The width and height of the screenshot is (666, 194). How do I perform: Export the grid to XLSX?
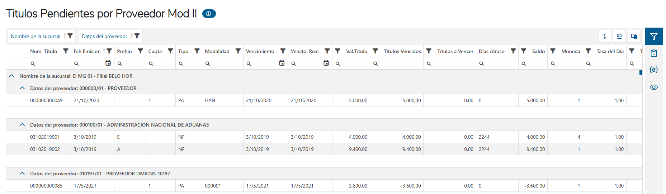(x=619, y=36)
